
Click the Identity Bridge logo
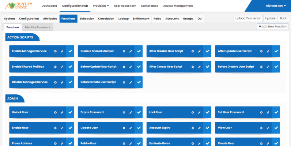point(19,6)
